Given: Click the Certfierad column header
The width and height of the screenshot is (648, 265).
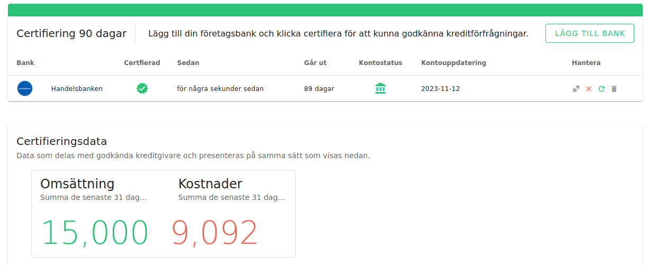Looking at the screenshot, I should (x=142, y=63).
